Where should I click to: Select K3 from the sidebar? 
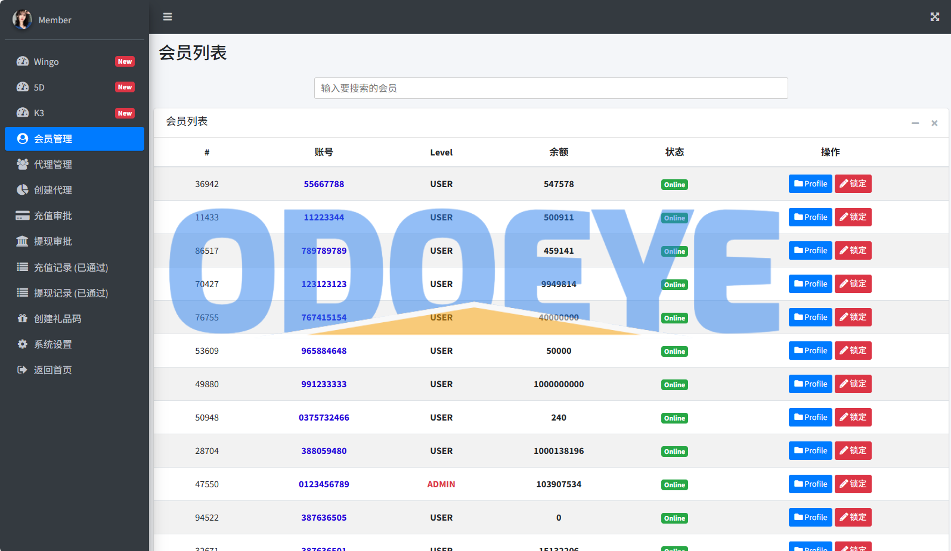coord(39,113)
